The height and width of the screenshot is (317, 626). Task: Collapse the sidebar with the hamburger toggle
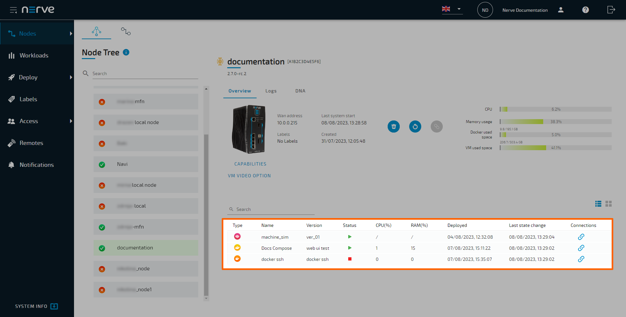[13, 10]
